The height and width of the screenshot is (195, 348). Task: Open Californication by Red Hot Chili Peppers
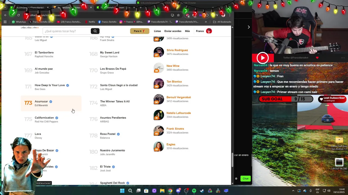tap(44, 118)
